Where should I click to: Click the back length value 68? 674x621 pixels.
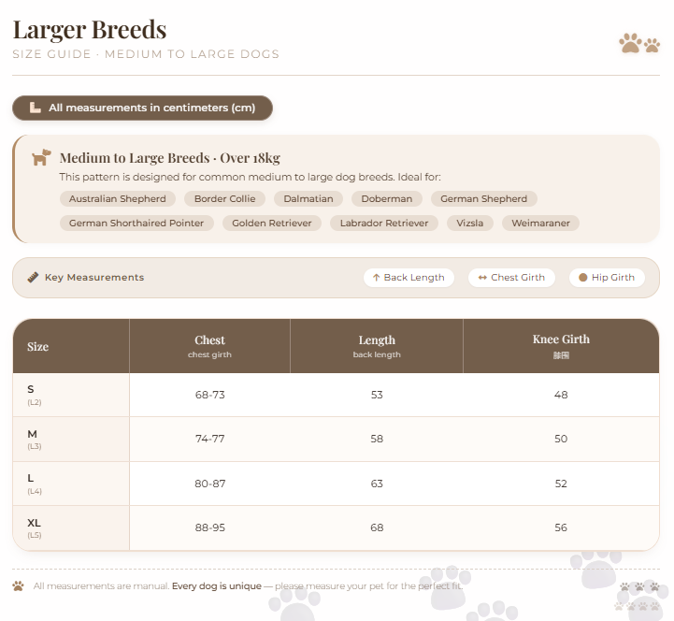377,527
